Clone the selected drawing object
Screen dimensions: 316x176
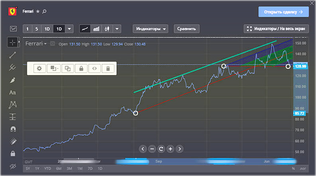point(67,68)
